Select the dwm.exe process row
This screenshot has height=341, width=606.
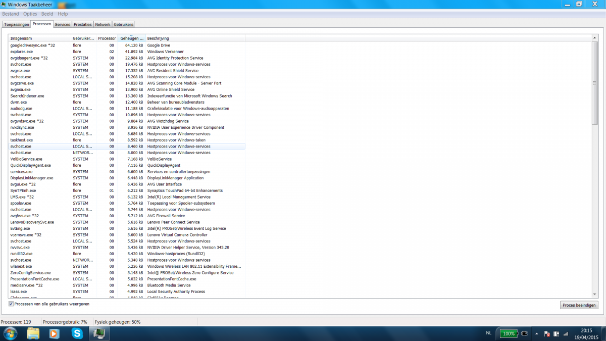[x=127, y=102]
